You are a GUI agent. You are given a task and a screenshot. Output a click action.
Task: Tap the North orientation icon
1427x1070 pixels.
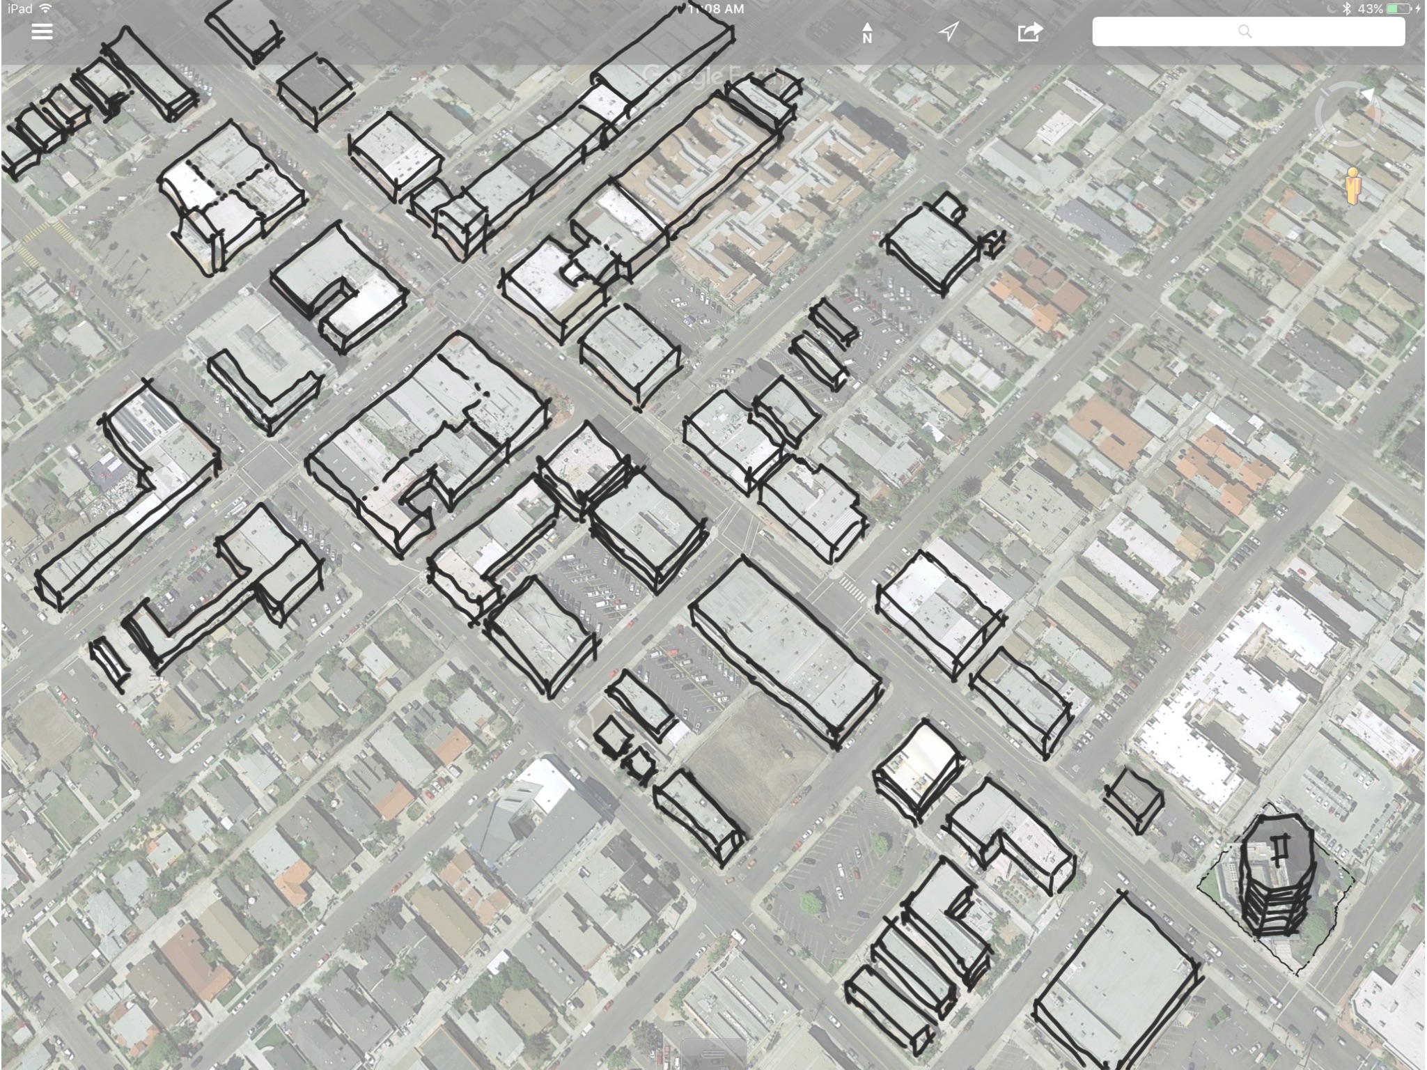coord(867,33)
